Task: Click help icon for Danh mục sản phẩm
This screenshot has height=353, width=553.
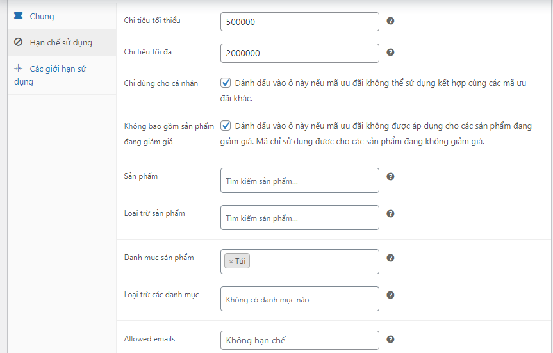Action: pos(391,258)
